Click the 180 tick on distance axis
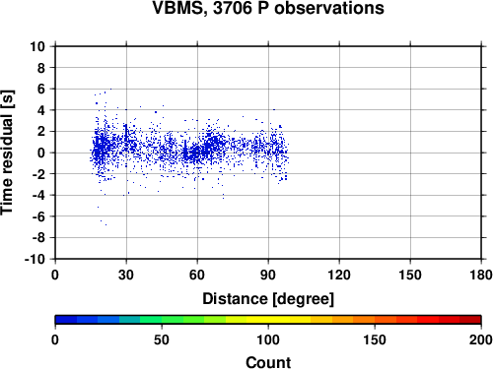This screenshot has height=369, width=493. (481, 275)
